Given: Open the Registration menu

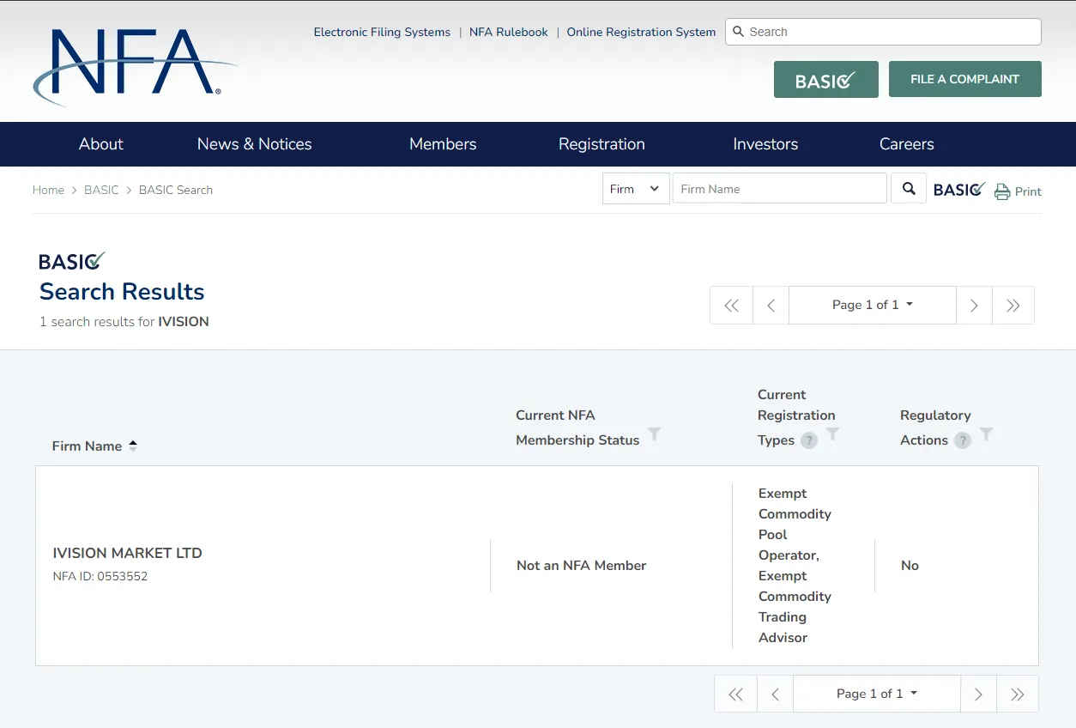Looking at the screenshot, I should click(x=601, y=144).
